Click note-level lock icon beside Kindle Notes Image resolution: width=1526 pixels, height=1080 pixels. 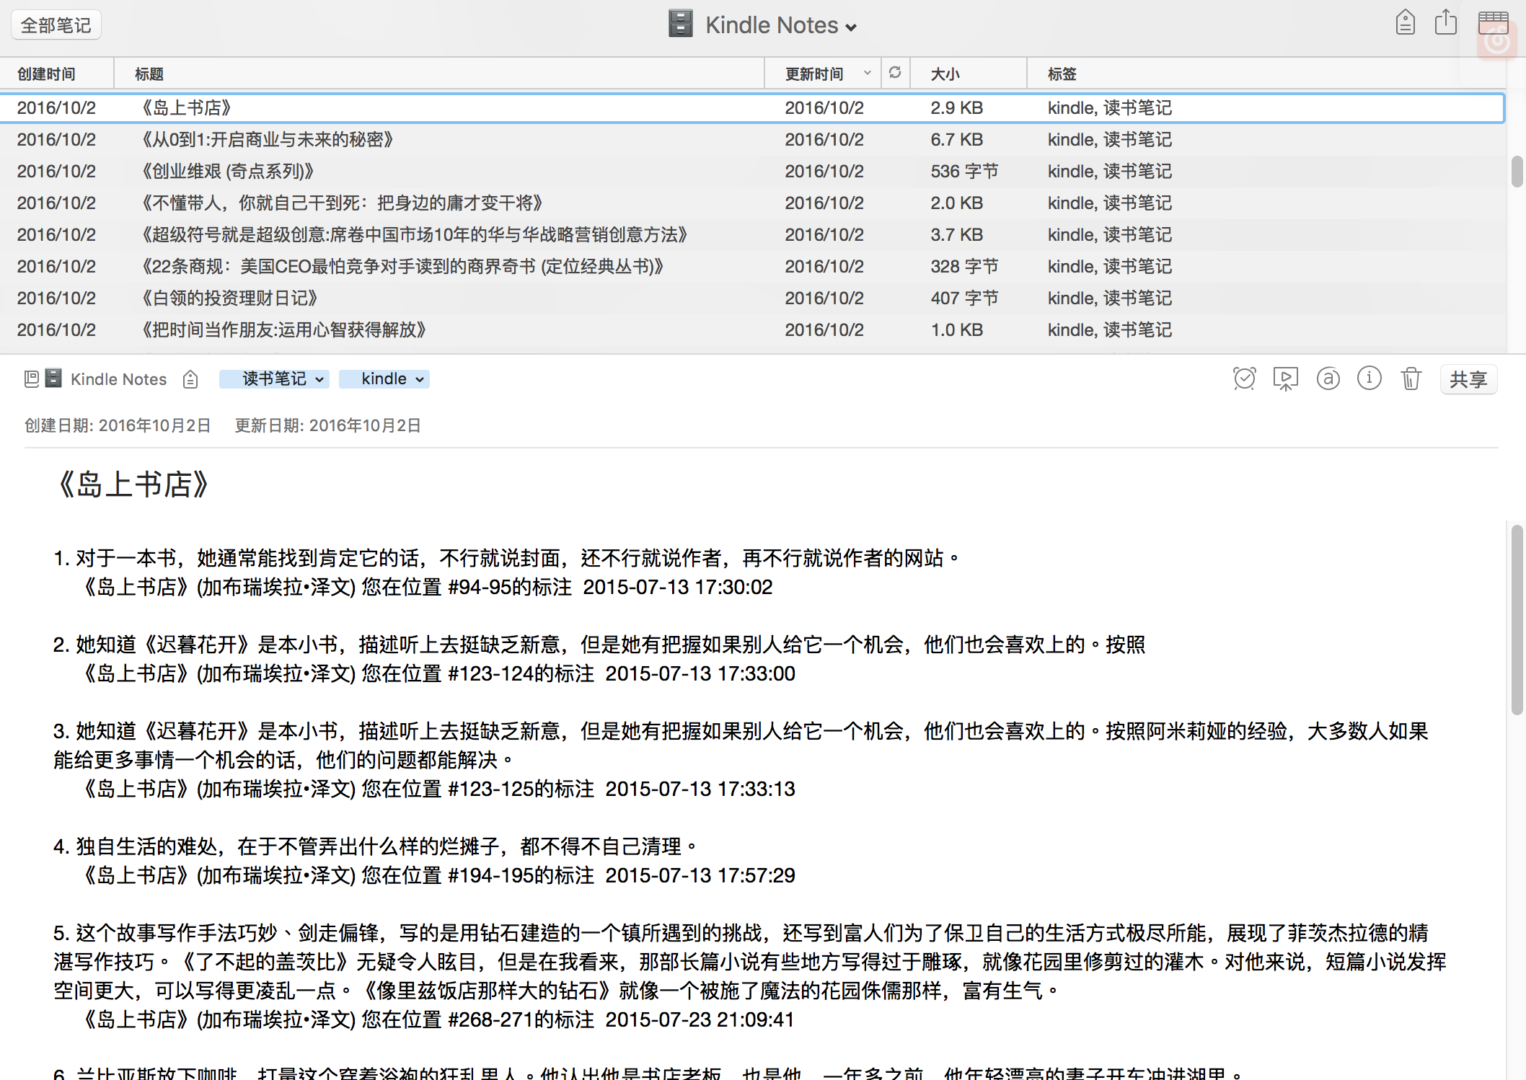pyautogui.click(x=190, y=379)
